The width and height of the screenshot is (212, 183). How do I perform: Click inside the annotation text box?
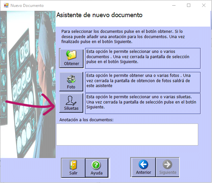point(127,134)
